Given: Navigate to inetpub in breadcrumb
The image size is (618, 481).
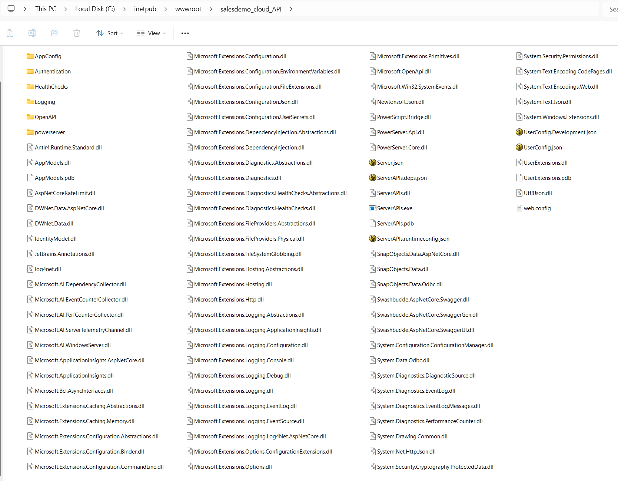Looking at the screenshot, I should (145, 9).
